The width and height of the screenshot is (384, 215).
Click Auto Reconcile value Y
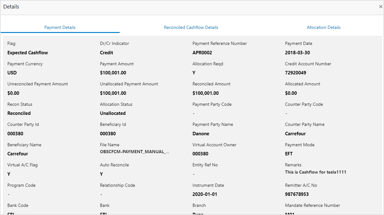101,174
